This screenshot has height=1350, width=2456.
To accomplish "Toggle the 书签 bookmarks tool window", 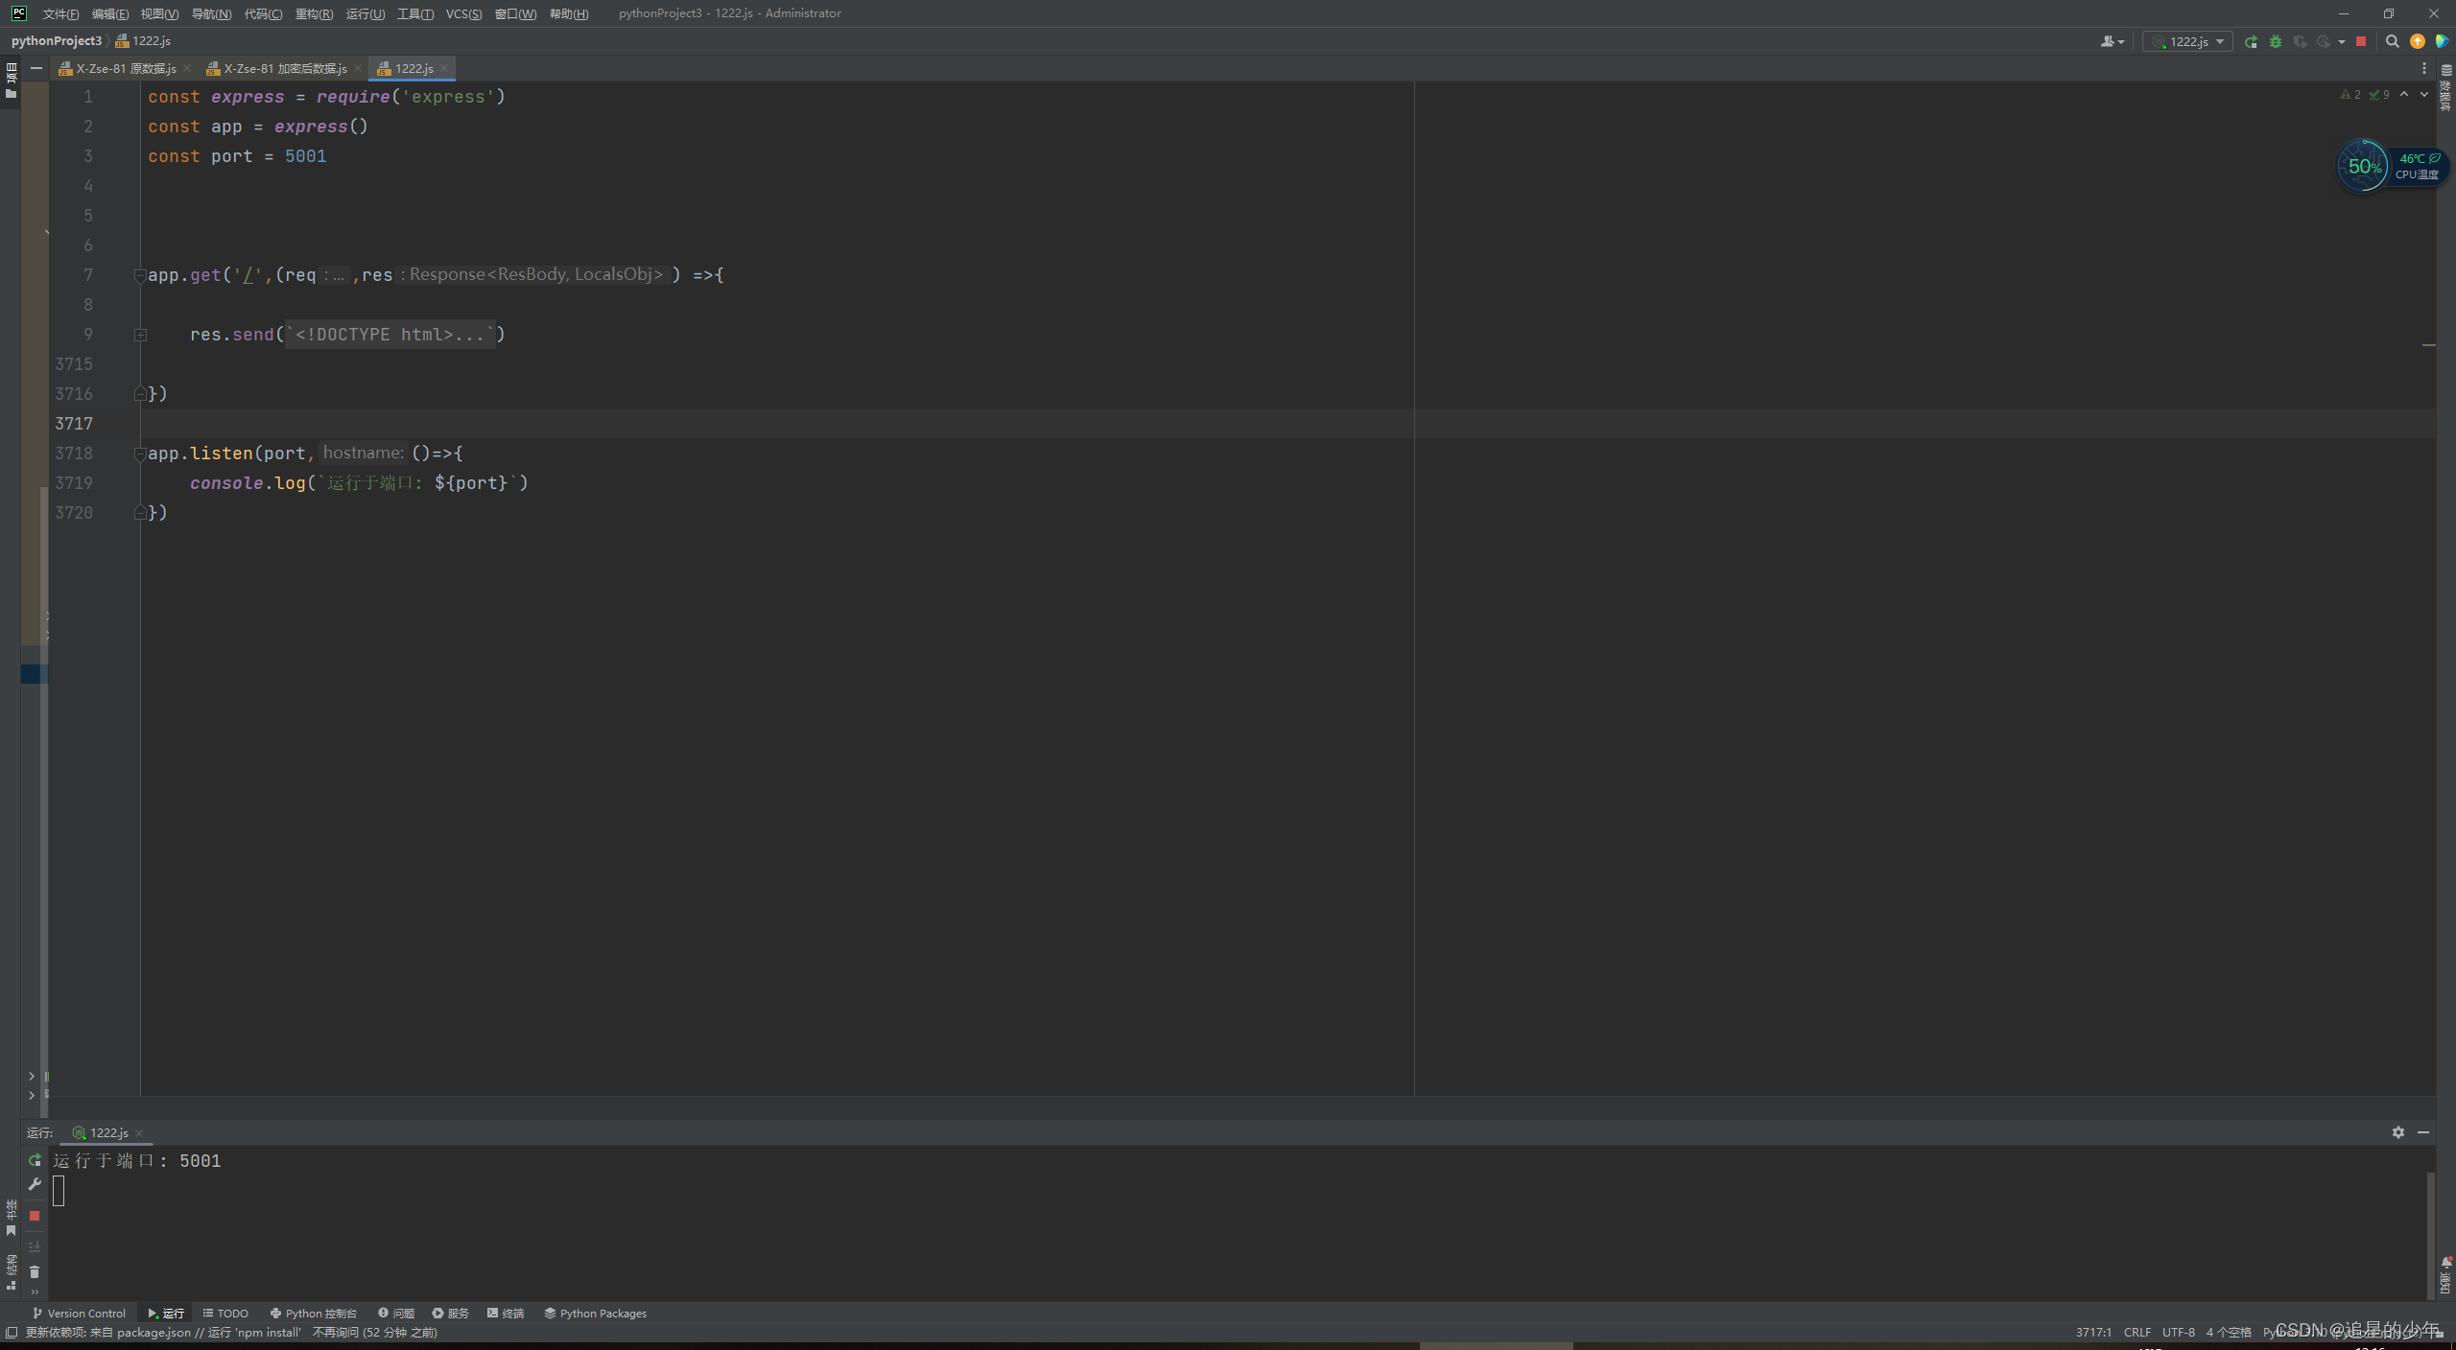I will 11,1216.
